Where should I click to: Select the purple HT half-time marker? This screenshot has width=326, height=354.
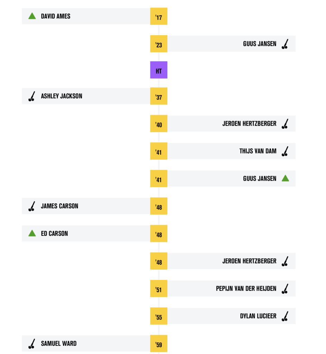click(x=159, y=70)
